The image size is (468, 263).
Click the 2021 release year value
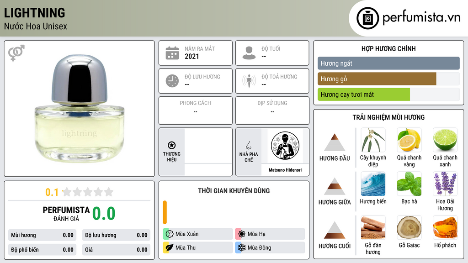[x=191, y=56]
